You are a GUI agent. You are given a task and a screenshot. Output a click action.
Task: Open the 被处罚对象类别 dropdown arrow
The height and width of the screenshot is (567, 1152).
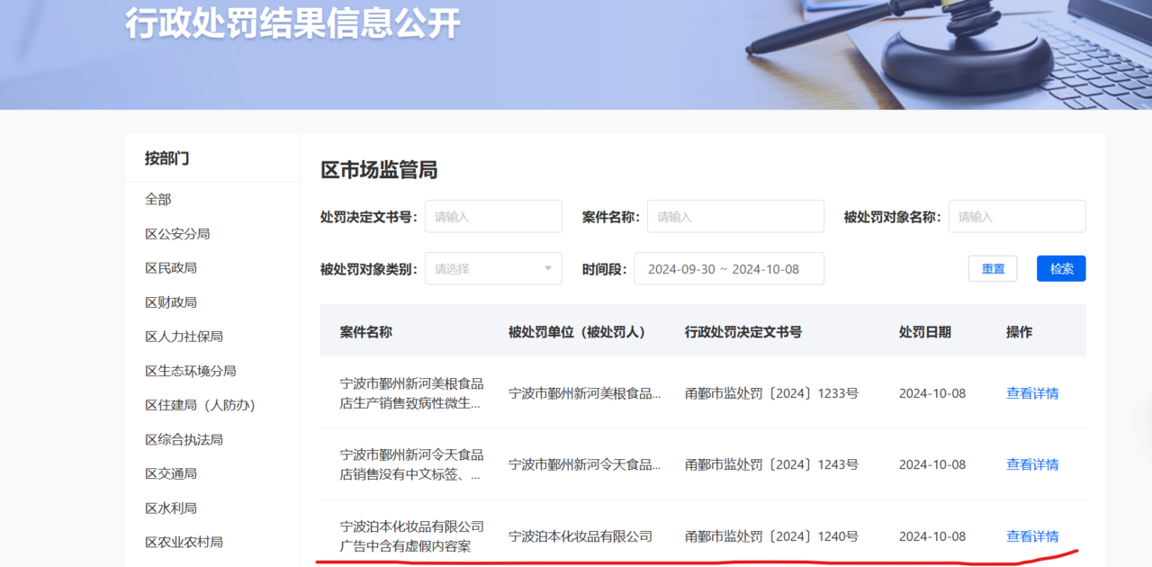(548, 268)
